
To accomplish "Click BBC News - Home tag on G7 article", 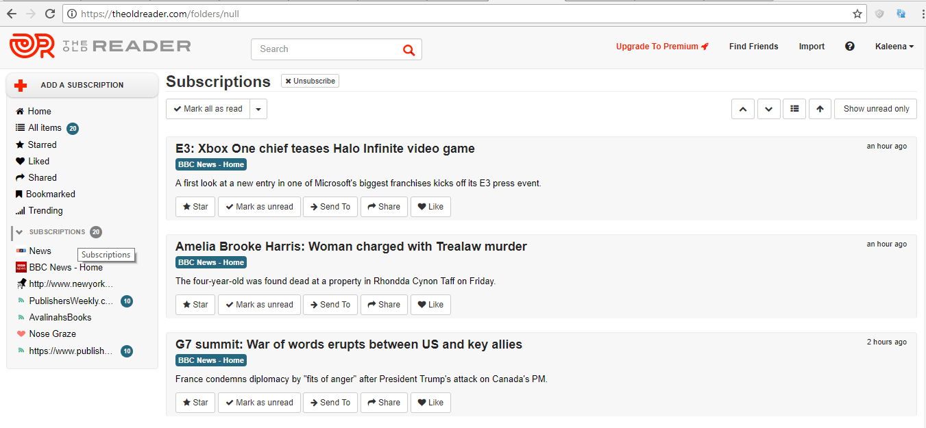I will [211, 360].
